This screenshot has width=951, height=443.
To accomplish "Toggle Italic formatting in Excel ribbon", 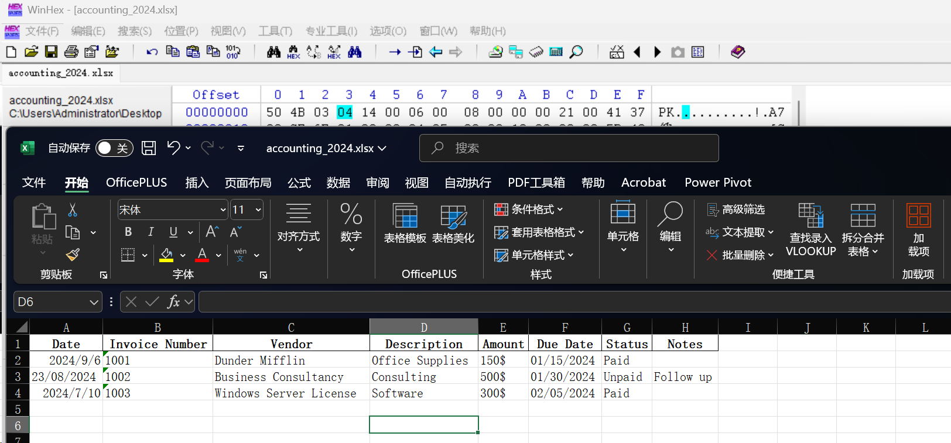I will [x=151, y=232].
